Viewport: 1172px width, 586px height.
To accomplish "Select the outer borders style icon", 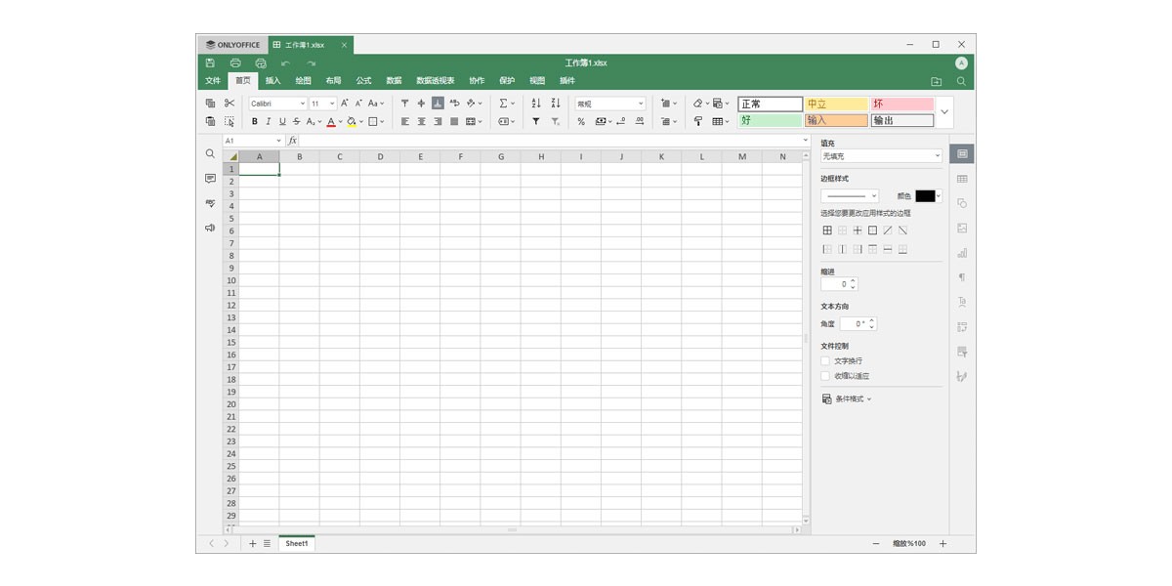I will click(872, 230).
